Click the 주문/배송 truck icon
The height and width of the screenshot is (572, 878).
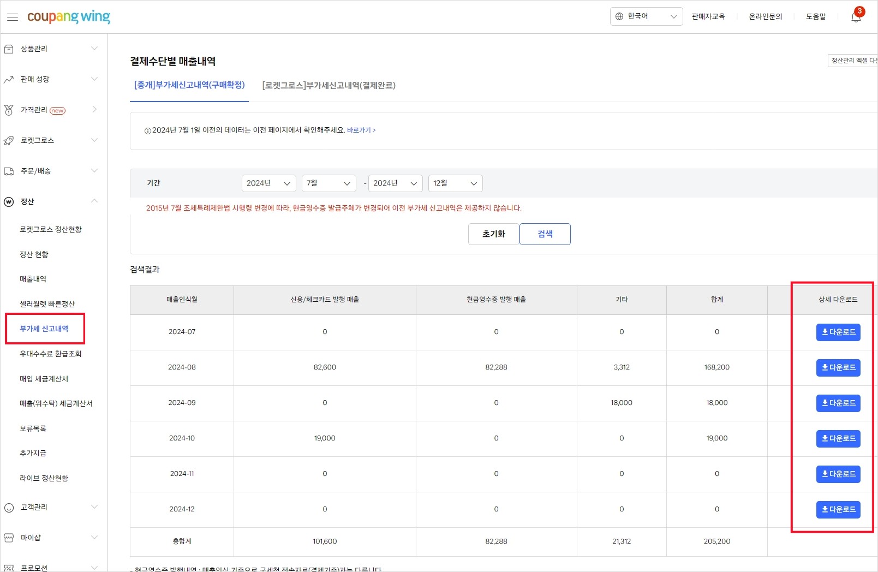tap(9, 171)
